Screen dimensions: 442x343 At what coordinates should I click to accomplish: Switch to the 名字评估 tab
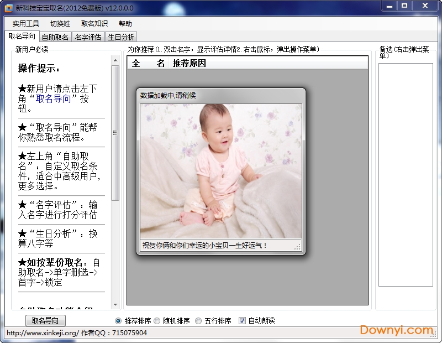tap(88, 37)
